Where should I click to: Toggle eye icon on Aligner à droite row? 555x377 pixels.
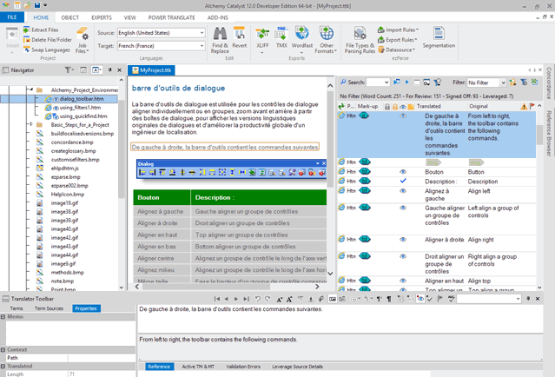tap(403, 240)
